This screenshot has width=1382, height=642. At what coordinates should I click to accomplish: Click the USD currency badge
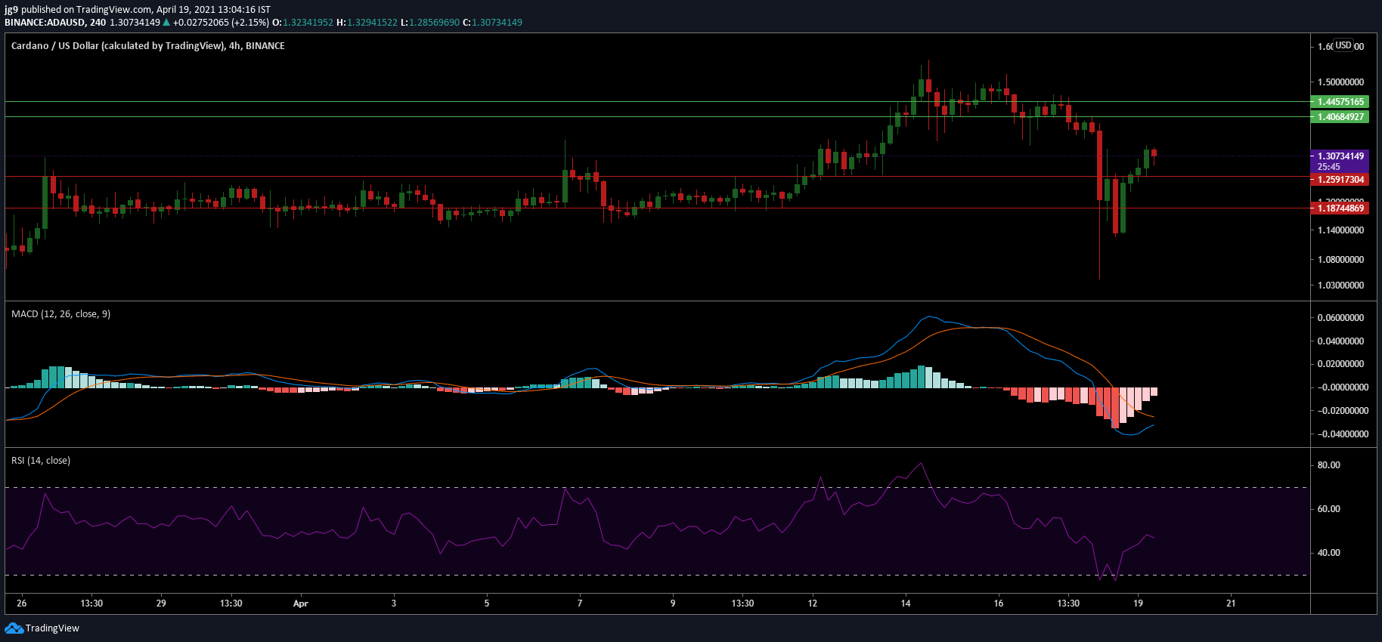pyautogui.click(x=1343, y=45)
